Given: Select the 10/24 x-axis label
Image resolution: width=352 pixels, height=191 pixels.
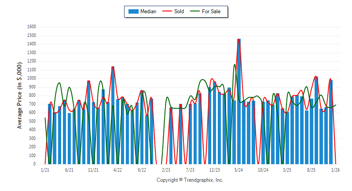Looking at the screenshot, I should coord(263,169).
